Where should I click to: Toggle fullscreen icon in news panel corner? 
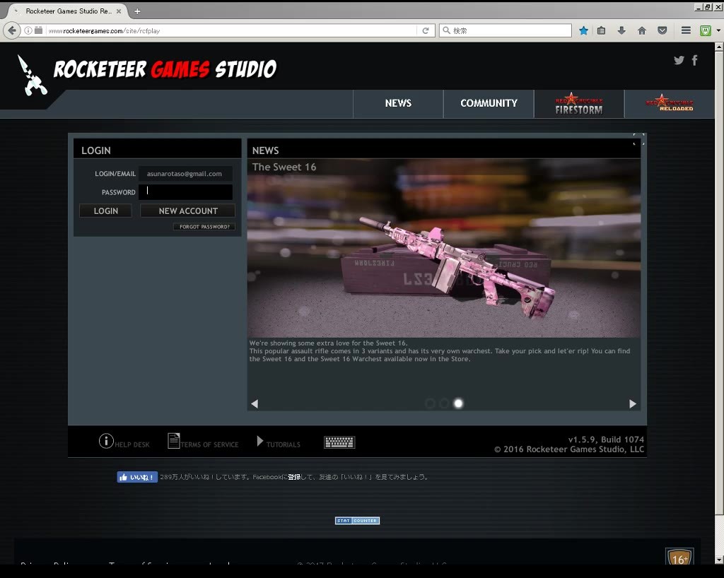click(x=638, y=139)
